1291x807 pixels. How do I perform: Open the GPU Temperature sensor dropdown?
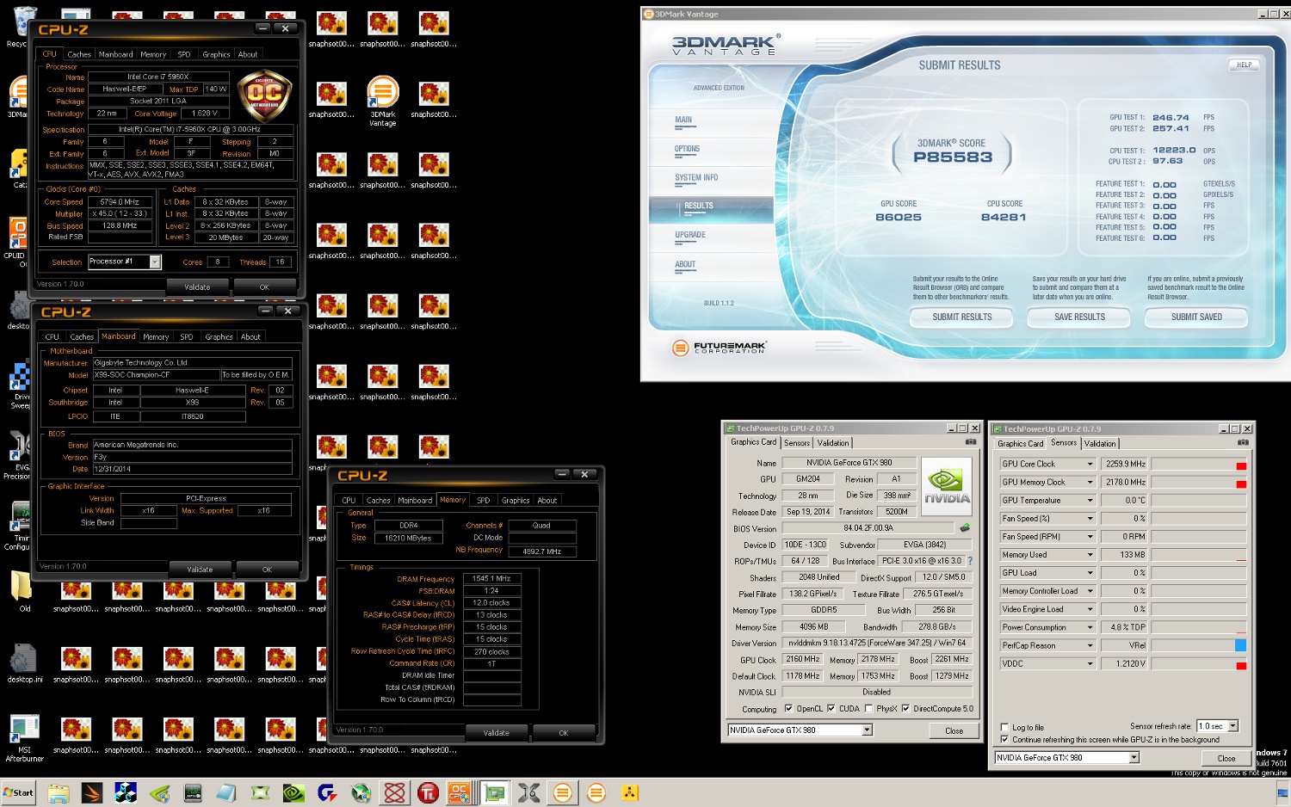(1090, 500)
